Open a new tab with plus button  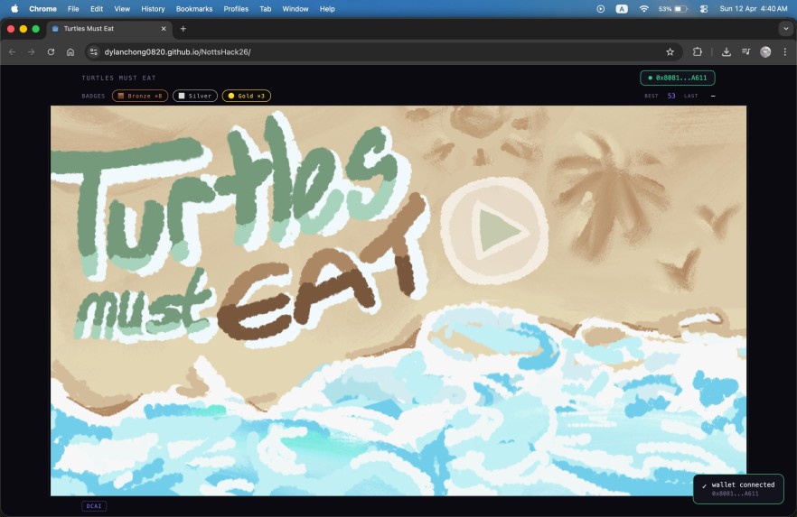(183, 29)
